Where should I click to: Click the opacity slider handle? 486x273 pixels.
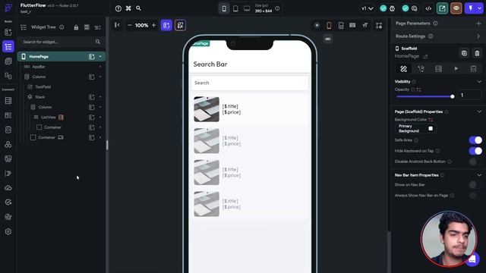tap(453, 96)
